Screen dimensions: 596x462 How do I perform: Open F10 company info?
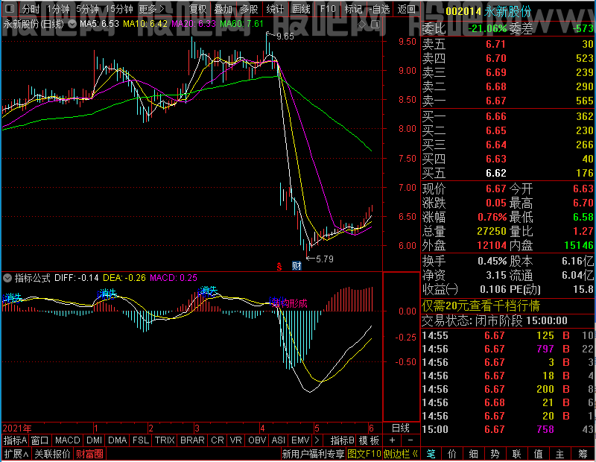pyautogui.click(x=328, y=9)
